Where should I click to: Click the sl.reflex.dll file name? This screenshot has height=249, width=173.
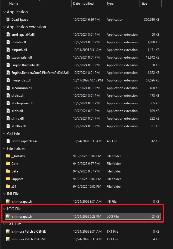[19, 126]
